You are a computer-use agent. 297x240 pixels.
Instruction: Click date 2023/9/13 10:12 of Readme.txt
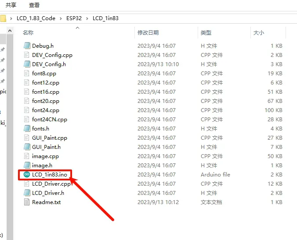(x=158, y=202)
